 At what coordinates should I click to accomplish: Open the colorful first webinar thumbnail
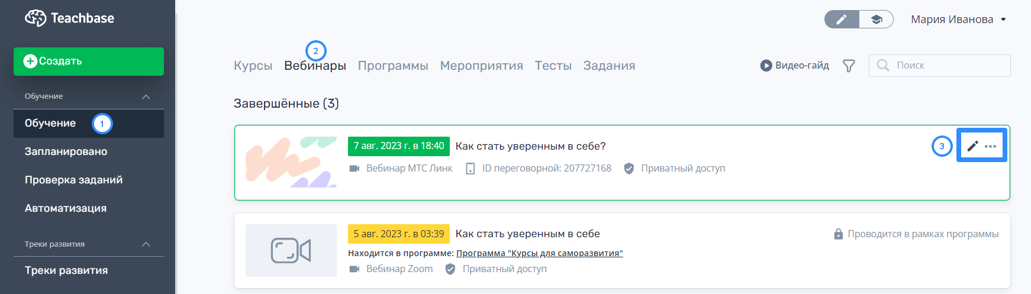tap(291, 162)
